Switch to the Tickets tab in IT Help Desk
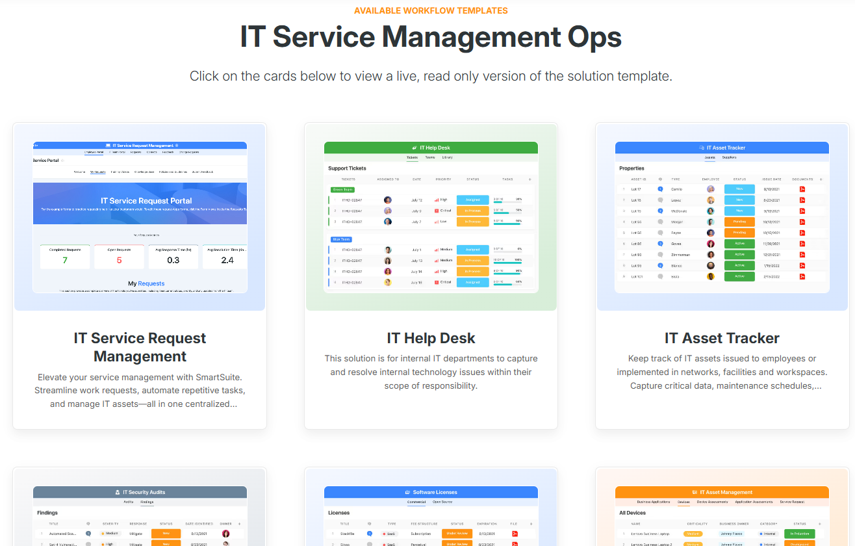Image resolution: width=855 pixels, height=546 pixels. [412, 157]
